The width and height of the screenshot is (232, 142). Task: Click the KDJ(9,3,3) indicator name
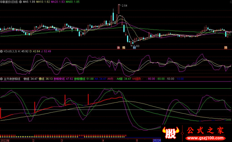click(x=10, y=51)
